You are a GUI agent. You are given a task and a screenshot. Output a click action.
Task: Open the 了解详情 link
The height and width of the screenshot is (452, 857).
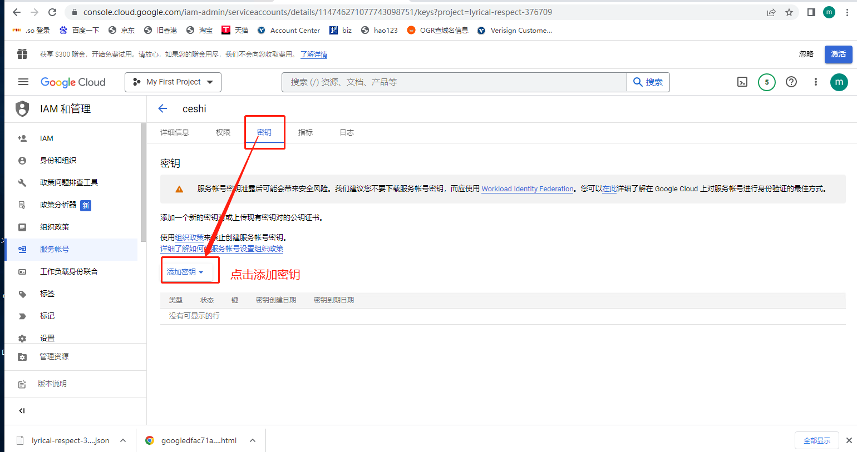coord(314,54)
